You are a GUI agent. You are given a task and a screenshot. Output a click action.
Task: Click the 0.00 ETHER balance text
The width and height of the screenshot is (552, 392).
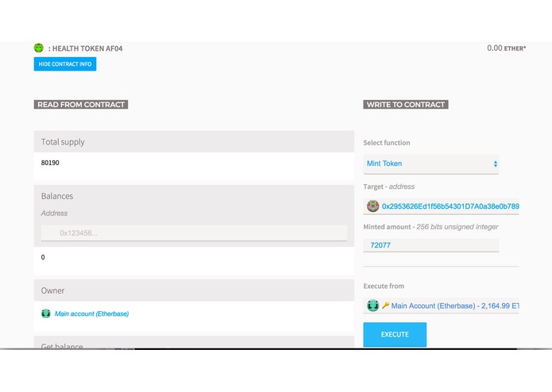click(506, 48)
